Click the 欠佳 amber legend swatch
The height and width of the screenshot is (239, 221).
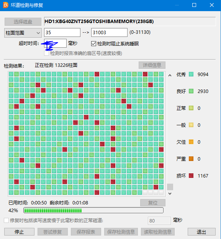tap(191, 142)
